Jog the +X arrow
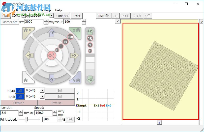 74,56
